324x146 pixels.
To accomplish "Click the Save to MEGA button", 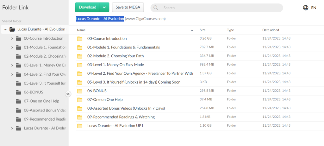I will tap(128, 7).
